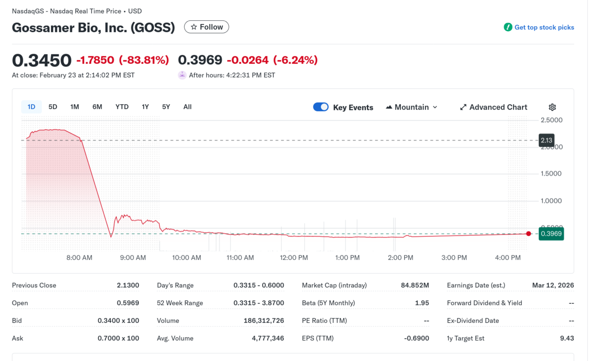Select the 1Y time range

(145, 107)
